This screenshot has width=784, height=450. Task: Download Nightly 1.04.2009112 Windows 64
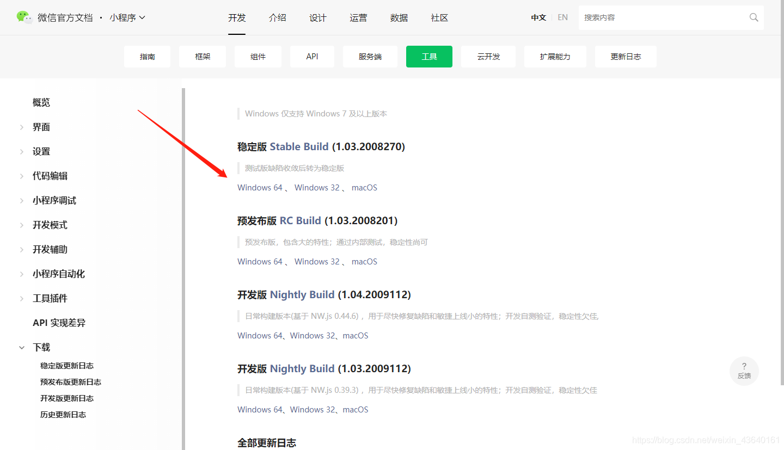(260, 336)
